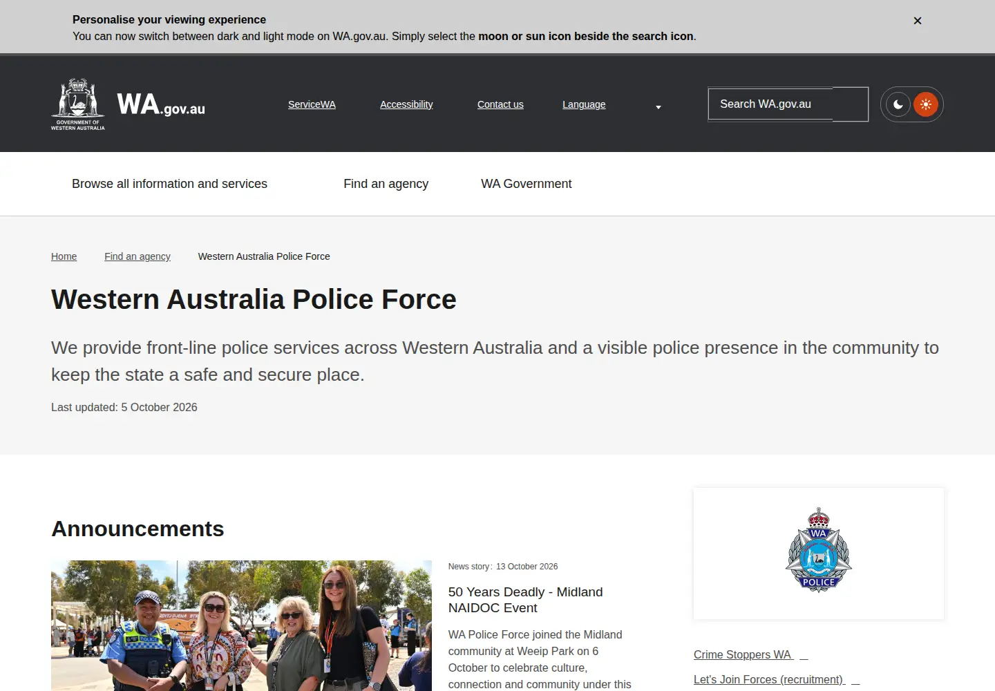The width and height of the screenshot is (995, 691).
Task: Click the 'Last updated: 5 October 2026' text
Action: [x=124, y=408]
